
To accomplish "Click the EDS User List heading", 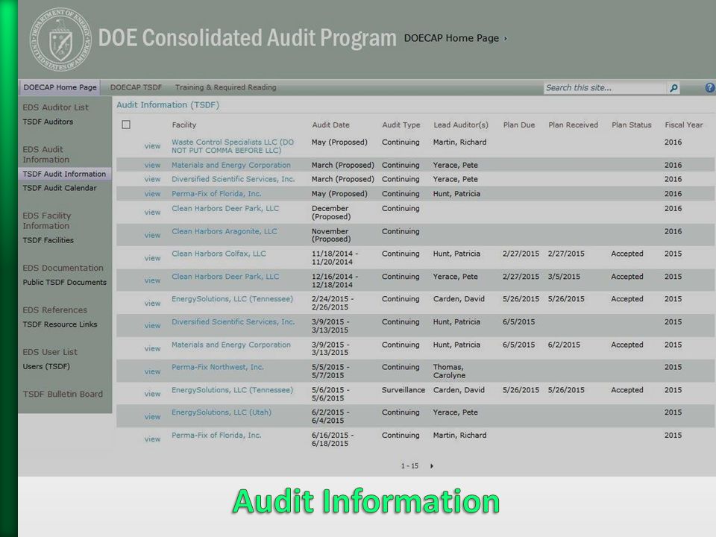I will [50, 351].
